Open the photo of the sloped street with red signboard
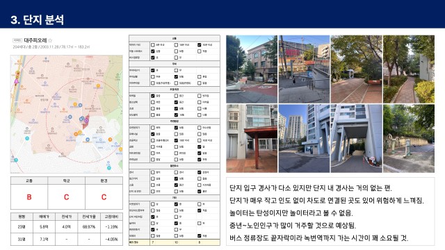 [x=304, y=69]
